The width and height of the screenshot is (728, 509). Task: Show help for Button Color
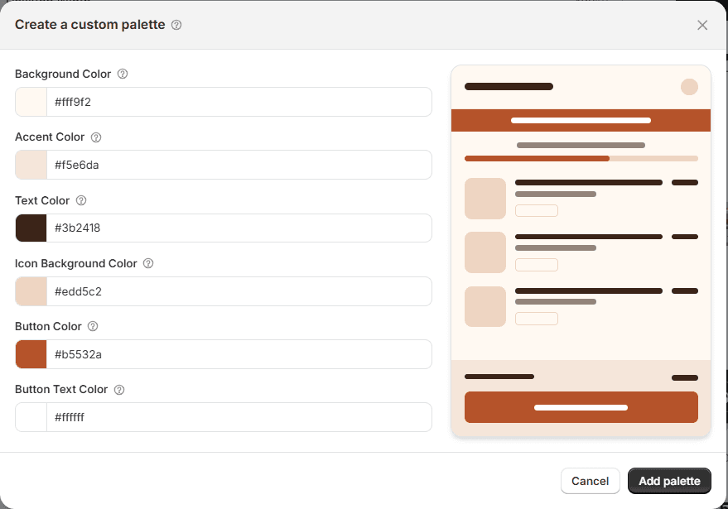[93, 326]
